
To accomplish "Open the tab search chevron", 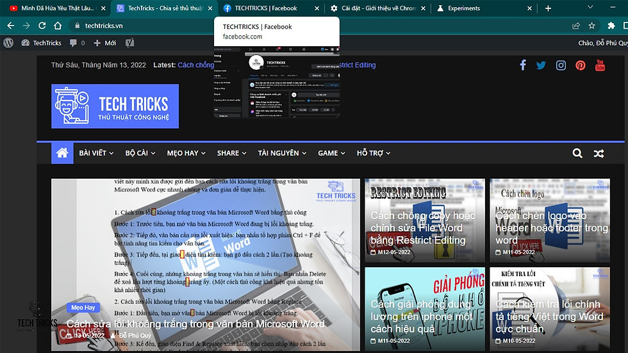I will click(590, 7).
